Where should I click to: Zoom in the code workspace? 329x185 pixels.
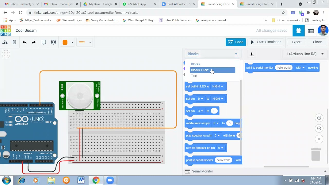click(319, 118)
